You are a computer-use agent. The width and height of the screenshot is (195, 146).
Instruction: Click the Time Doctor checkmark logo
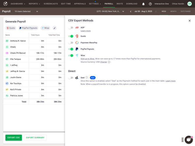5,4
